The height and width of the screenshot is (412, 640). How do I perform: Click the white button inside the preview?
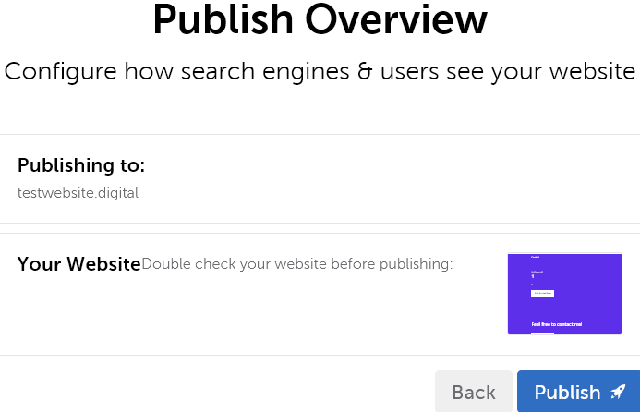pyautogui.click(x=542, y=293)
